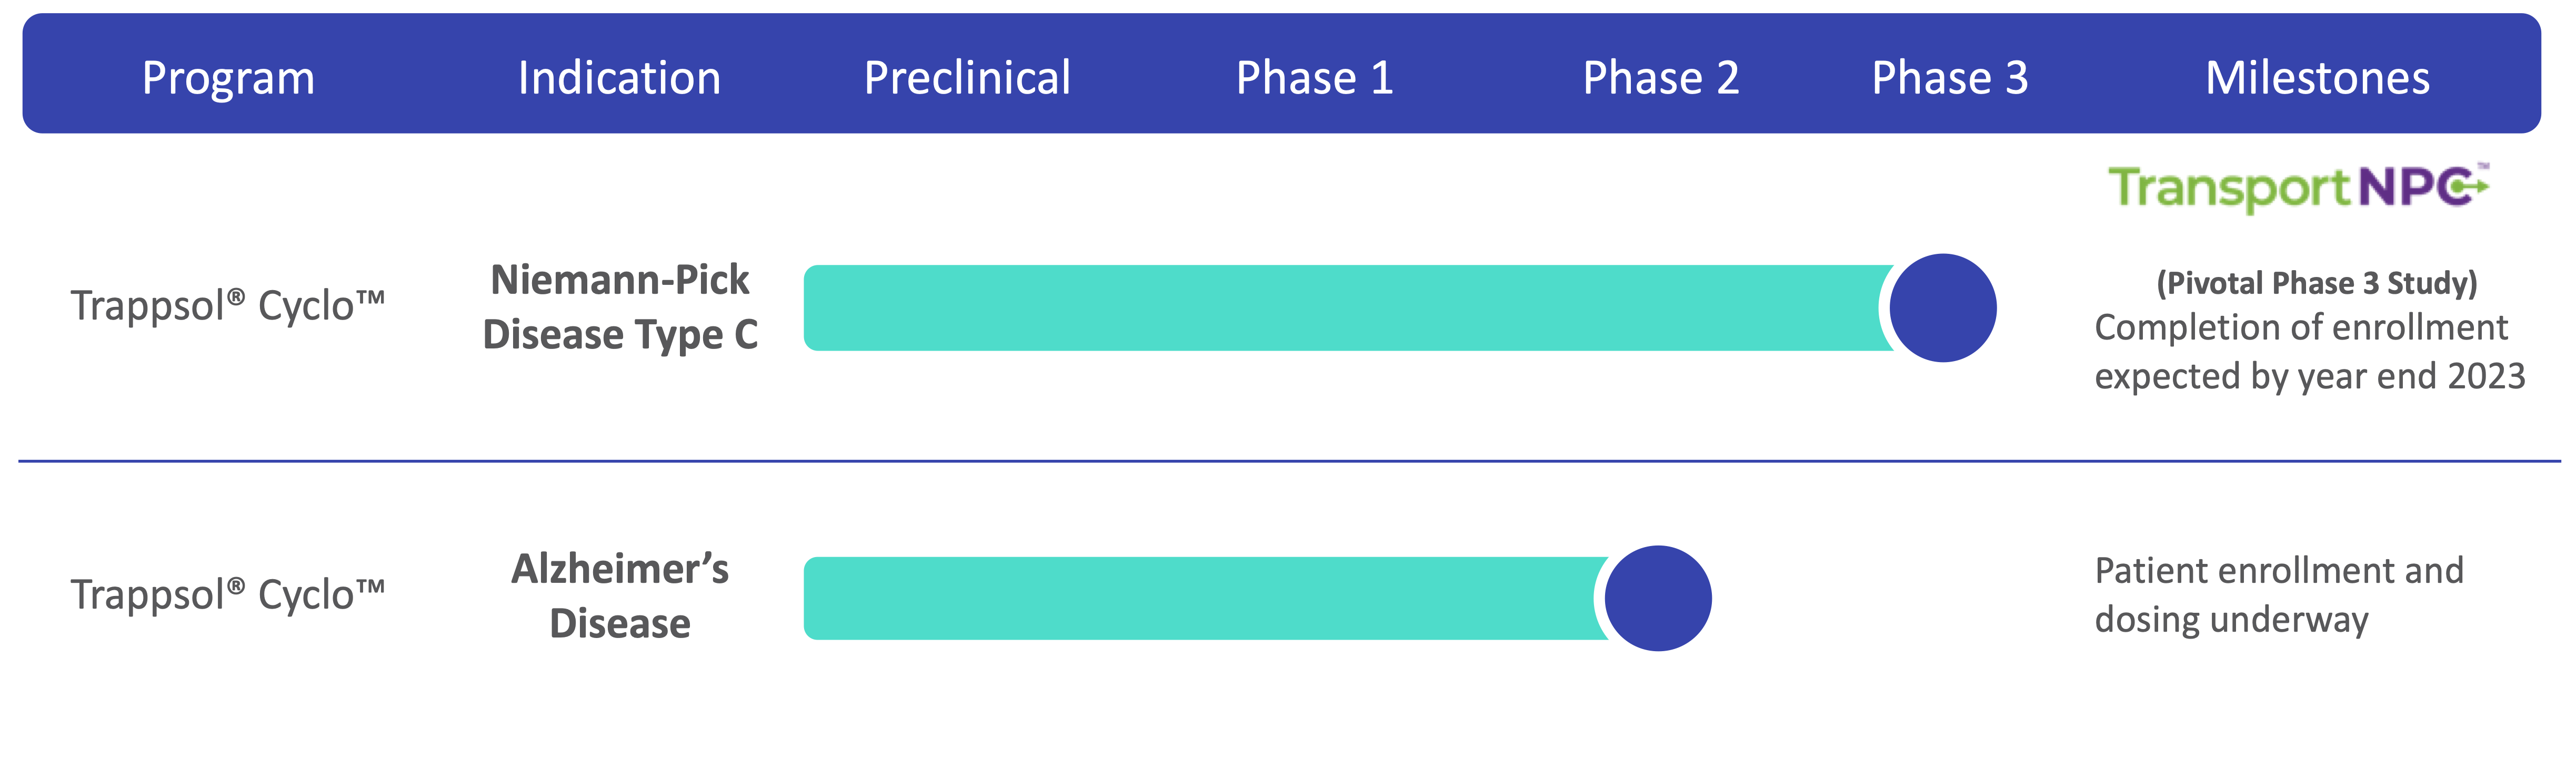
Task: Choose the Phase 2 header
Action: click(x=1660, y=78)
